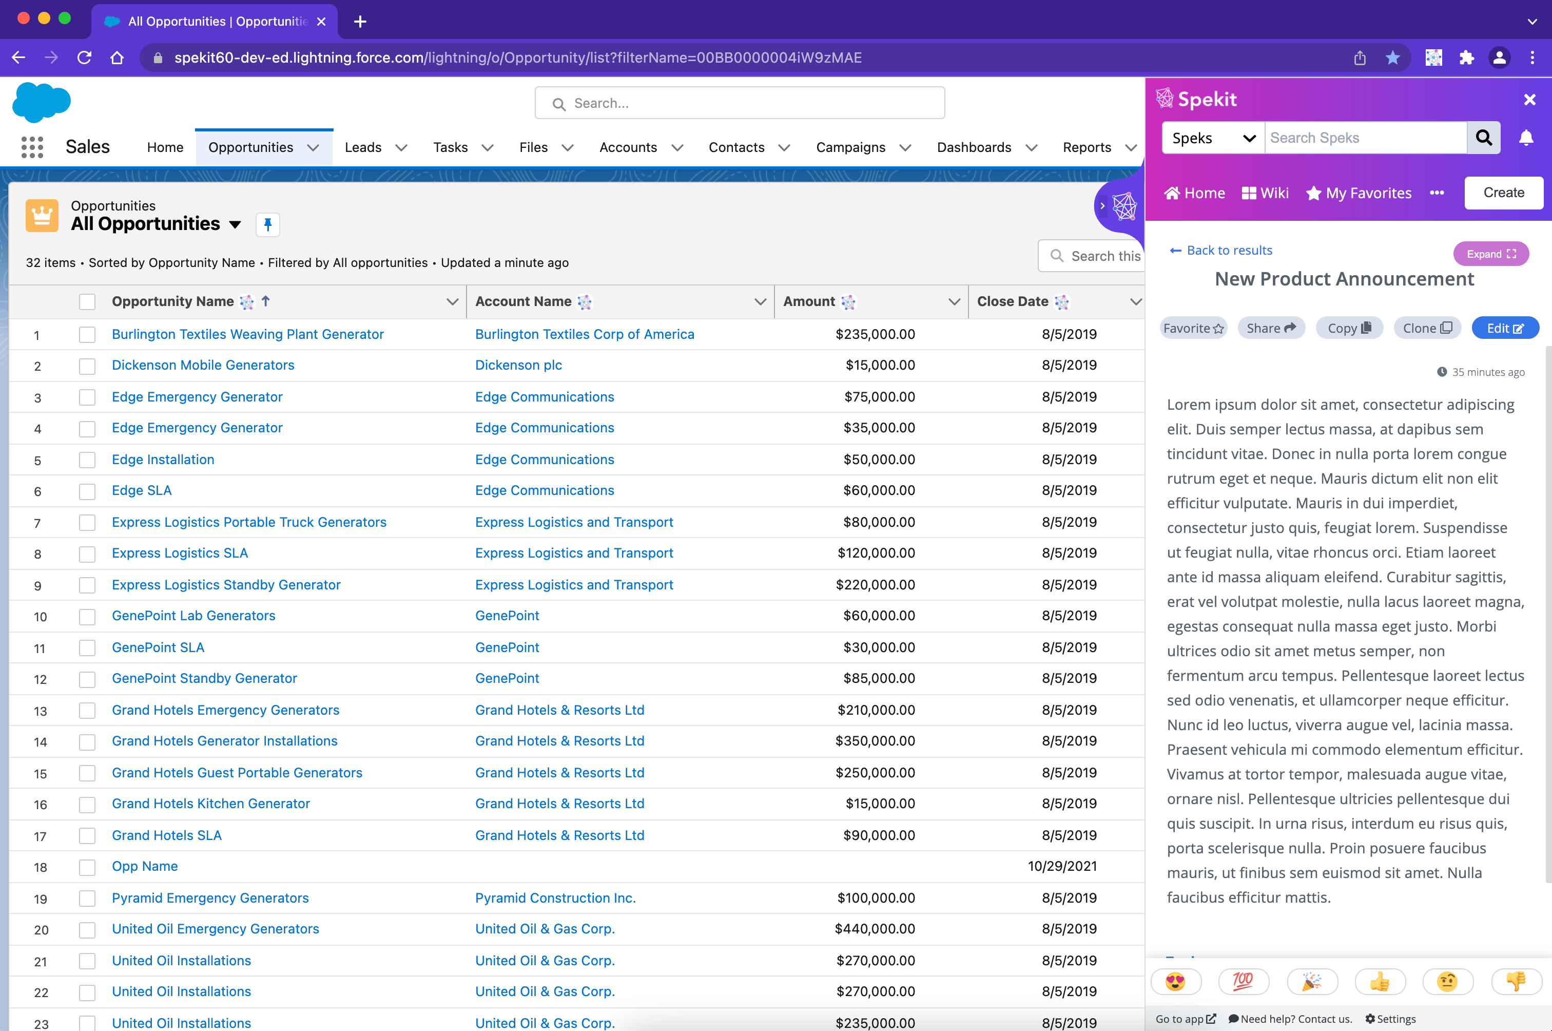The image size is (1552, 1031).
Task: Click the Search Speks input field
Action: (x=1365, y=138)
